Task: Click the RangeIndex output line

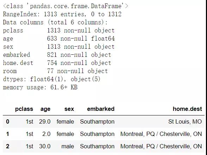Action: (62, 14)
